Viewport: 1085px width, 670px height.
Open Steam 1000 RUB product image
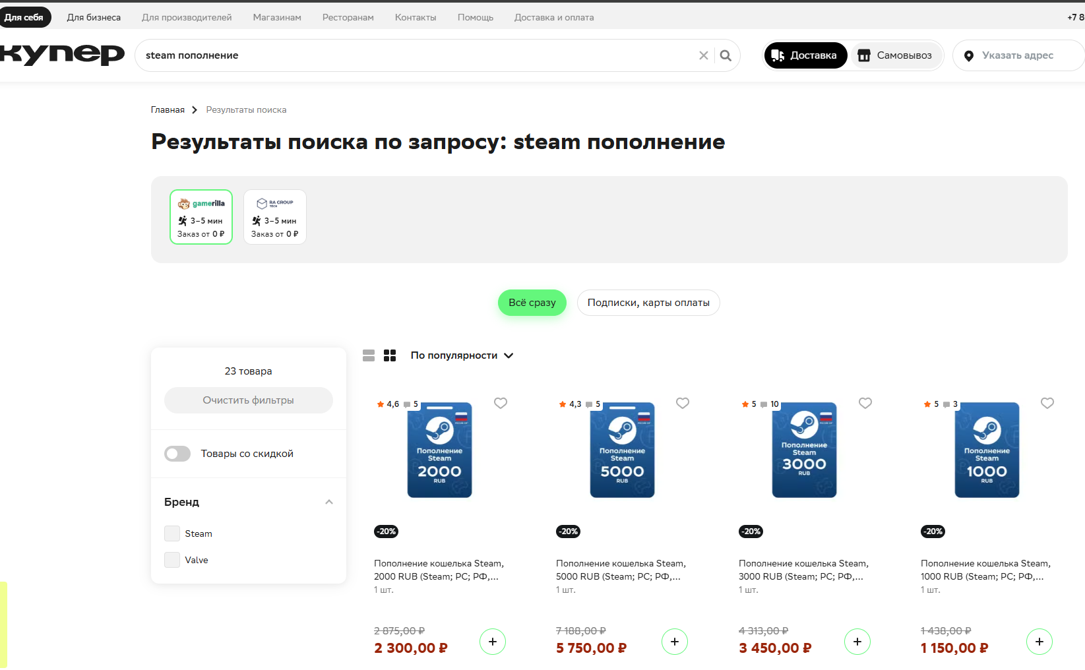[987, 450]
